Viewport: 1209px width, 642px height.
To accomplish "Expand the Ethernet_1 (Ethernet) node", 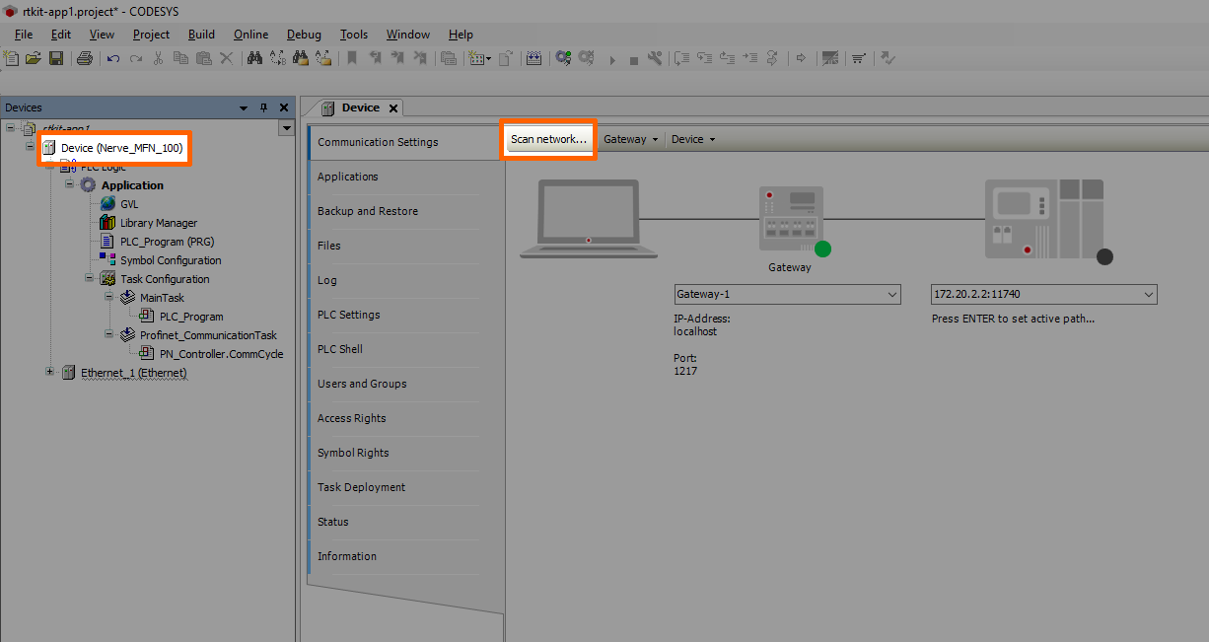I will click(50, 373).
